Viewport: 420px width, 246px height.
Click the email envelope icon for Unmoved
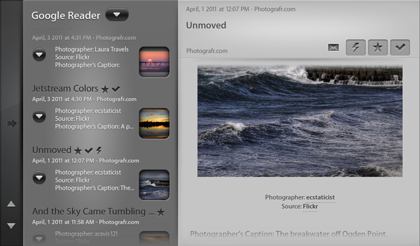tap(333, 48)
